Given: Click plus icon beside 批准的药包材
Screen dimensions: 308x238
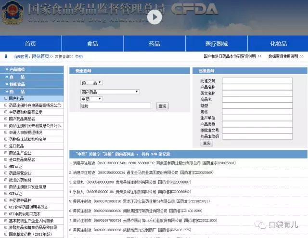Looking at the screenshot, I should click(6, 180).
